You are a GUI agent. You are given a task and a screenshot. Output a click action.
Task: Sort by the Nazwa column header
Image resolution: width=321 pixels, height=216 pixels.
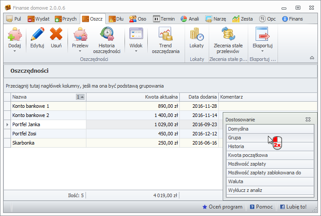[x=44, y=97]
